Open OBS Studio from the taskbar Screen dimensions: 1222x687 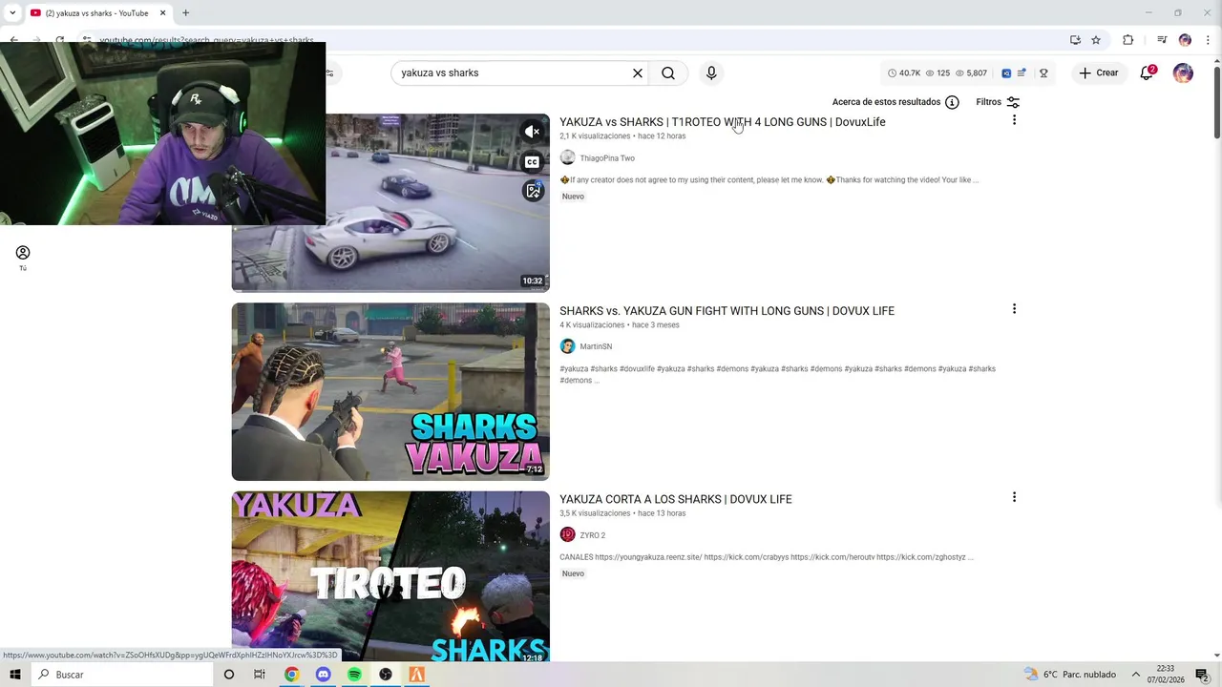[386, 675]
